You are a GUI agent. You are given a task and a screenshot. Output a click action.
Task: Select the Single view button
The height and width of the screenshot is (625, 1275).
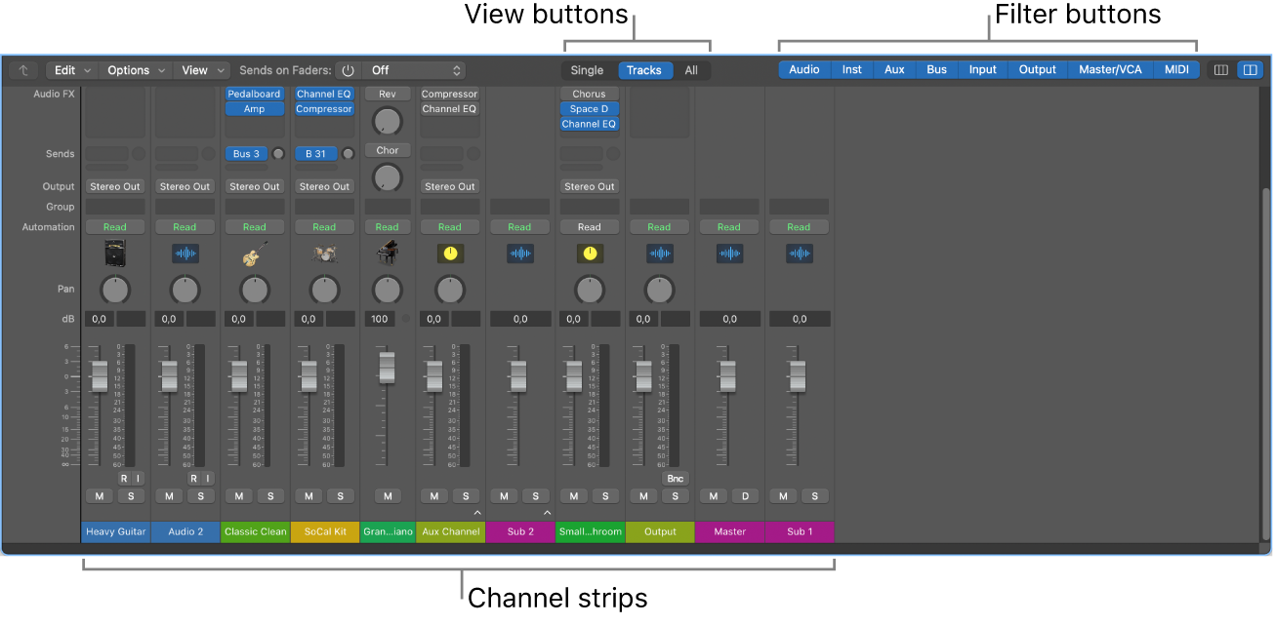[x=587, y=70]
